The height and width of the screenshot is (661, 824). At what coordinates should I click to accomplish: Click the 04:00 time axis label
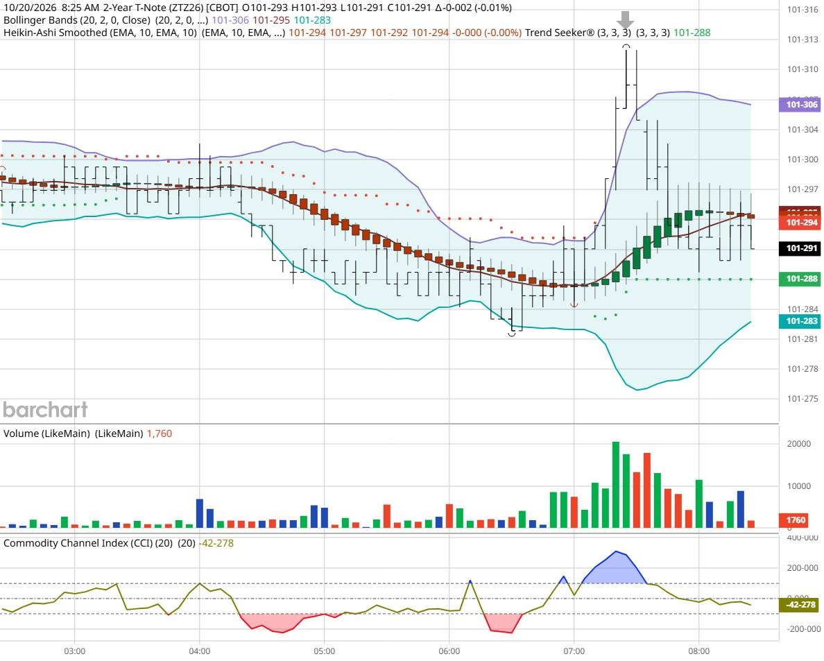tap(199, 651)
